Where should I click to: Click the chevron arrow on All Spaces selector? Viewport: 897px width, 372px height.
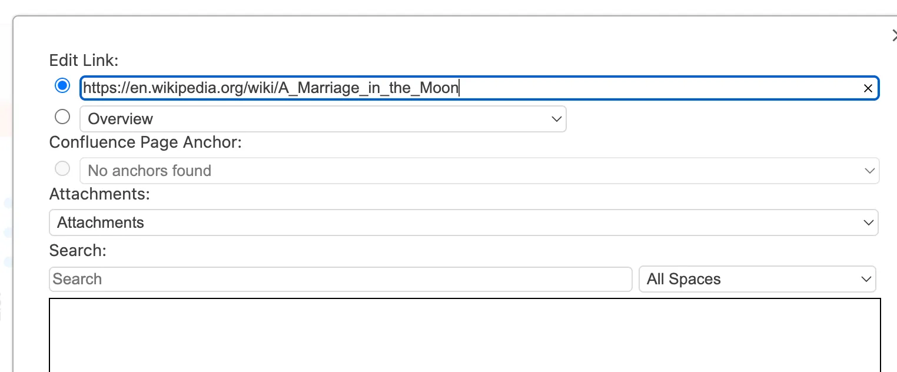point(866,279)
